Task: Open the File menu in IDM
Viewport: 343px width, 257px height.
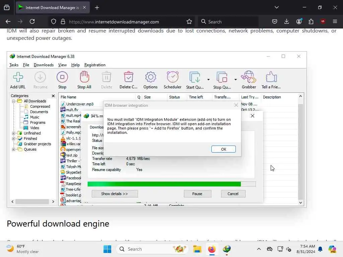Action: (x=26, y=65)
